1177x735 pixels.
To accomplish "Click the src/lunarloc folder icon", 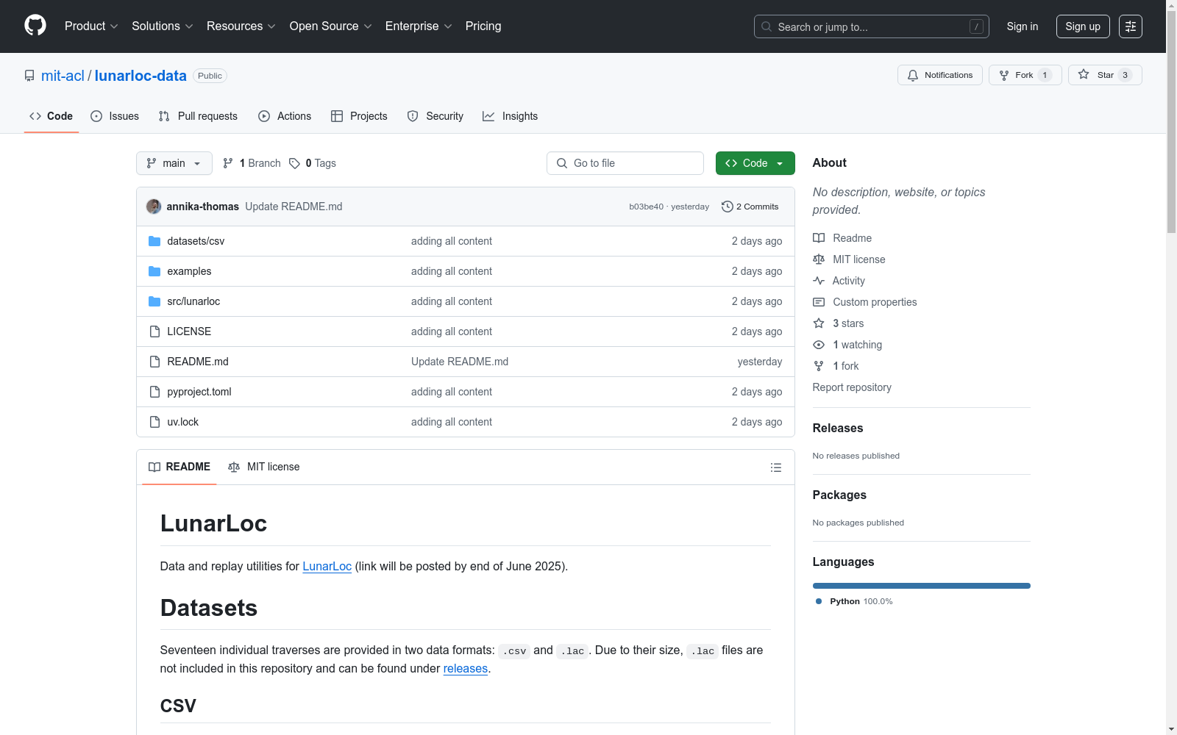I will point(154,301).
